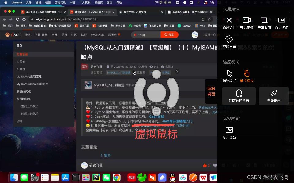
Task: Click the CSDN search box containing mysql
Action: pyautogui.click(x=146, y=35)
